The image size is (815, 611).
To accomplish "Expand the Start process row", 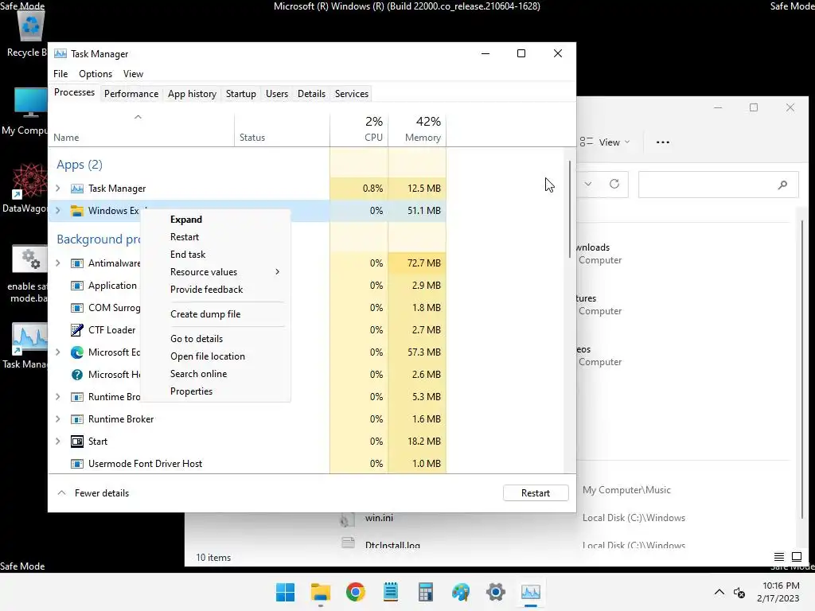I will [57, 441].
